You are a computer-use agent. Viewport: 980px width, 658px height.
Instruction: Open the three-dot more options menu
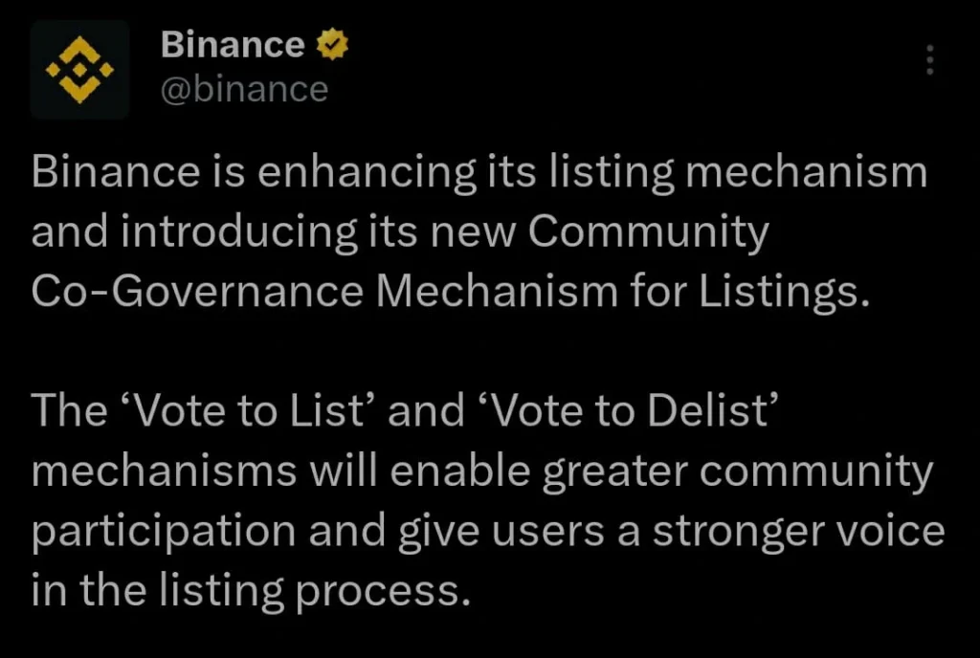(929, 60)
